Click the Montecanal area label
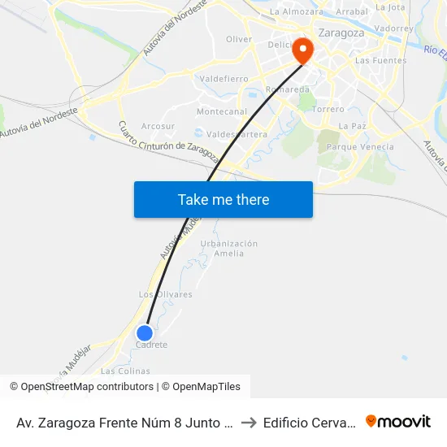 click(222, 111)
